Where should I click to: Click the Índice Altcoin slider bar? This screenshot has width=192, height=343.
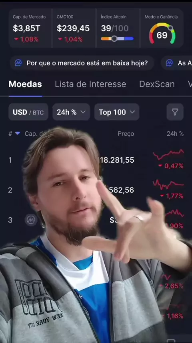click(117, 39)
